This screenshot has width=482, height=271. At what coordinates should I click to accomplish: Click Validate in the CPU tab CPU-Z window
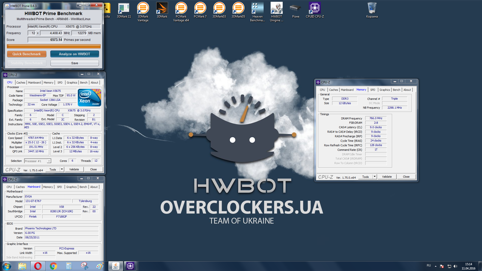tap(74, 169)
